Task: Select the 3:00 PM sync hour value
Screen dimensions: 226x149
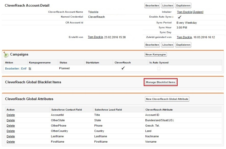Action: 182,28
